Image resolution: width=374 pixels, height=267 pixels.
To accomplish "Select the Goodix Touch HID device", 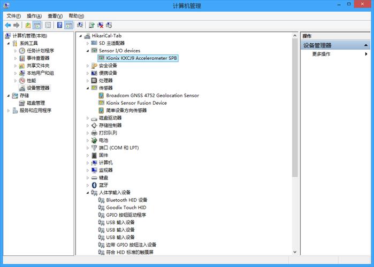I will pos(126,208).
